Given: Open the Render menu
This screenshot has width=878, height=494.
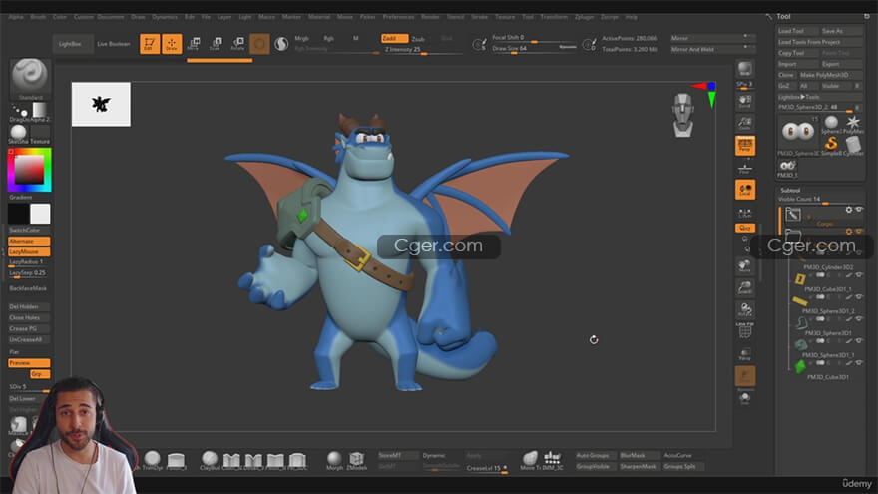Looking at the screenshot, I should click(431, 17).
